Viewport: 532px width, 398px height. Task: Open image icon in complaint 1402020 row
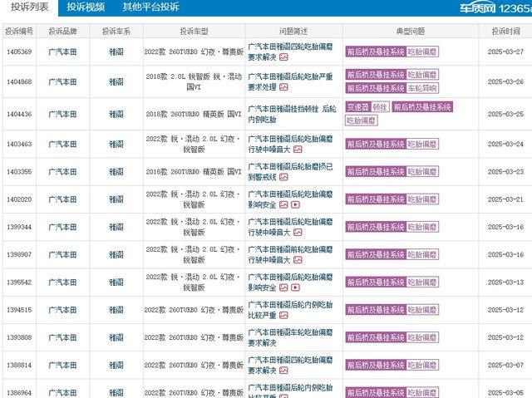283,204
